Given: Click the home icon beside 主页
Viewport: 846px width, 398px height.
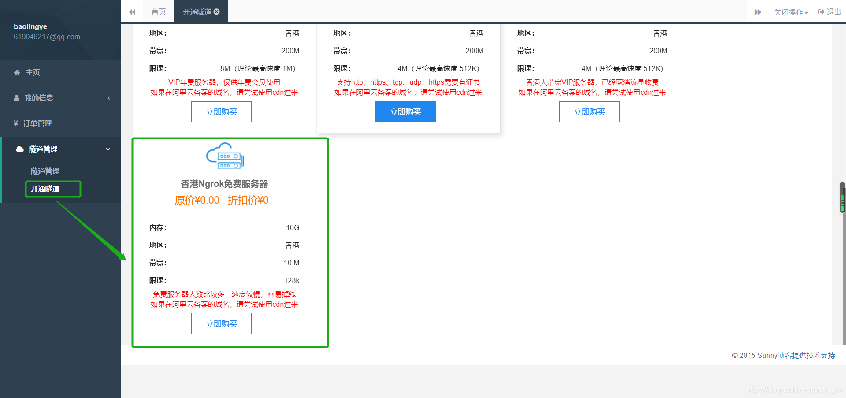Looking at the screenshot, I should (18, 72).
